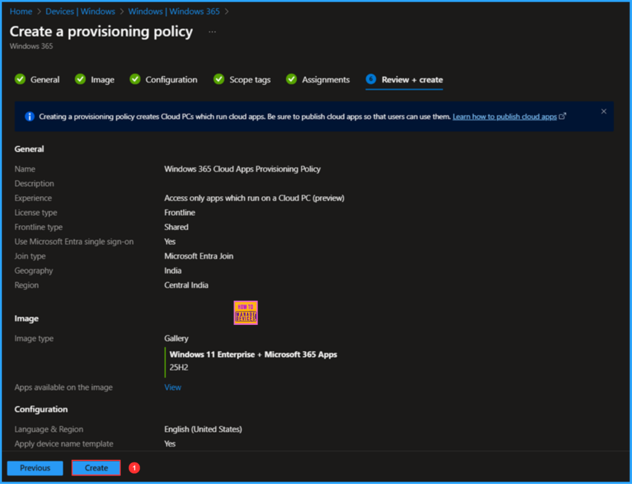Go back using the Previous button

coord(35,467)
